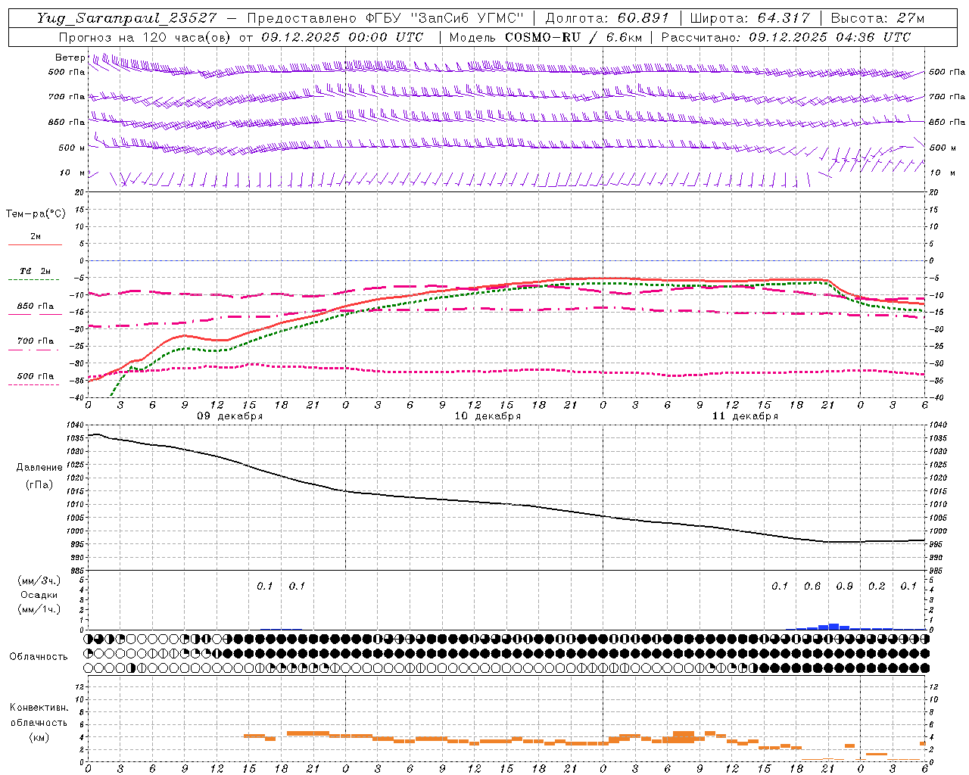Click the (км) unit under convective cloud label
969x775 pixels.
click(x=39, y=737)
